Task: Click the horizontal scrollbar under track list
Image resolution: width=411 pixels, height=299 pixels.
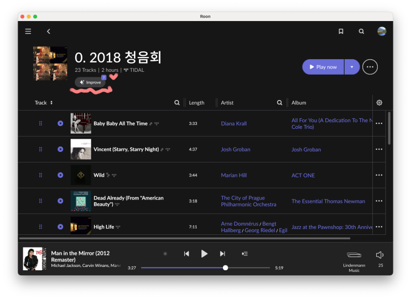Action: pos(185,238)
